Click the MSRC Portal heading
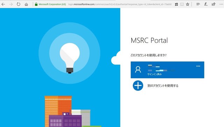This screenshot has height=127, width=224. point(149,40)
